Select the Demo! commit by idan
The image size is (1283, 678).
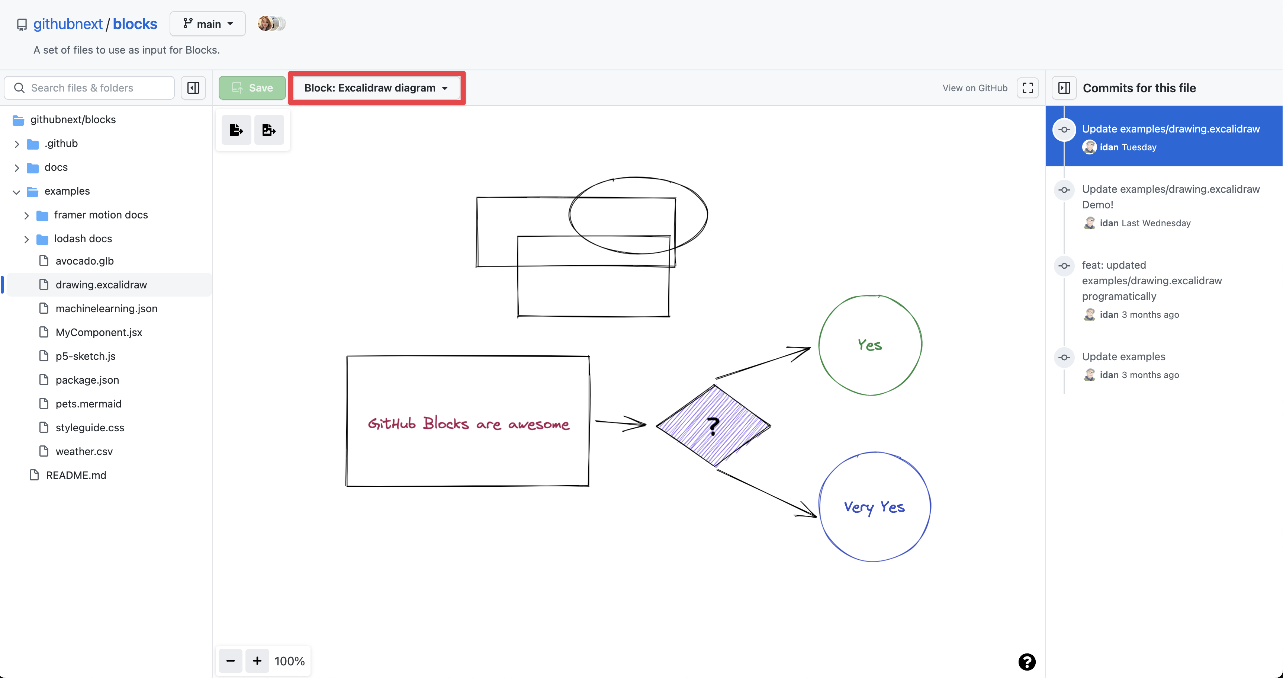coord(1170,197)
